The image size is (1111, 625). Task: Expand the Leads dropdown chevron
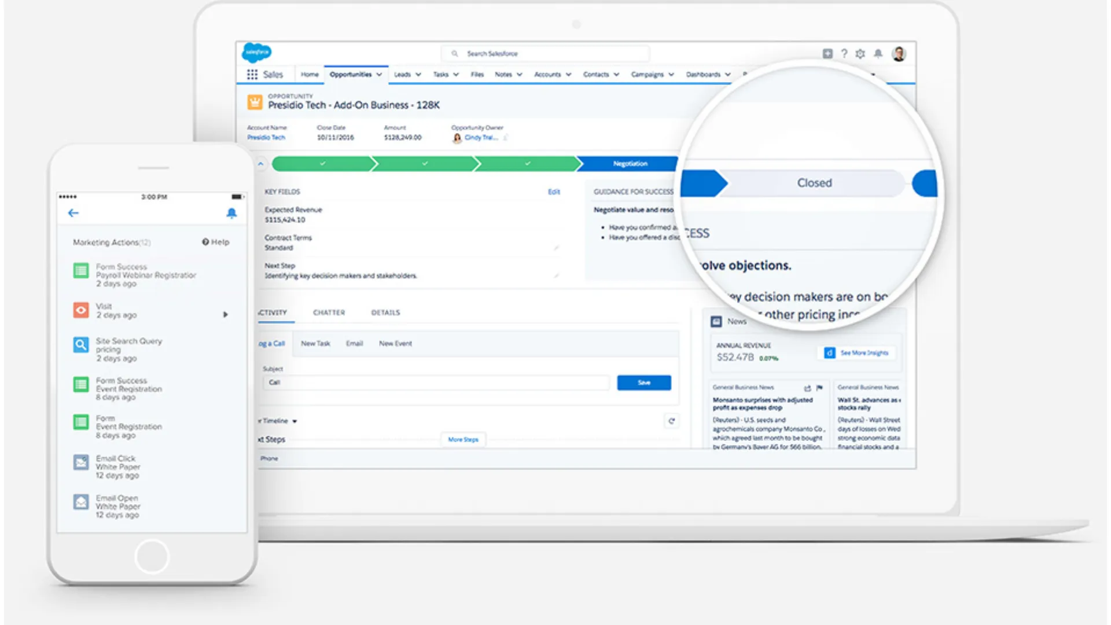418,75
